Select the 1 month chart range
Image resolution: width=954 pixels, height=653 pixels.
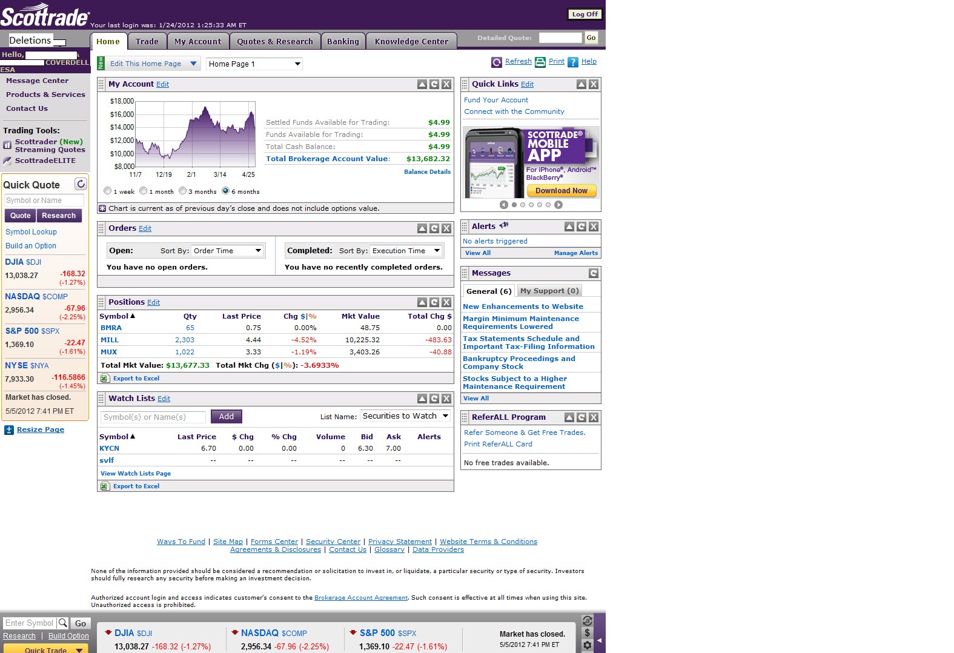point(144,191)
